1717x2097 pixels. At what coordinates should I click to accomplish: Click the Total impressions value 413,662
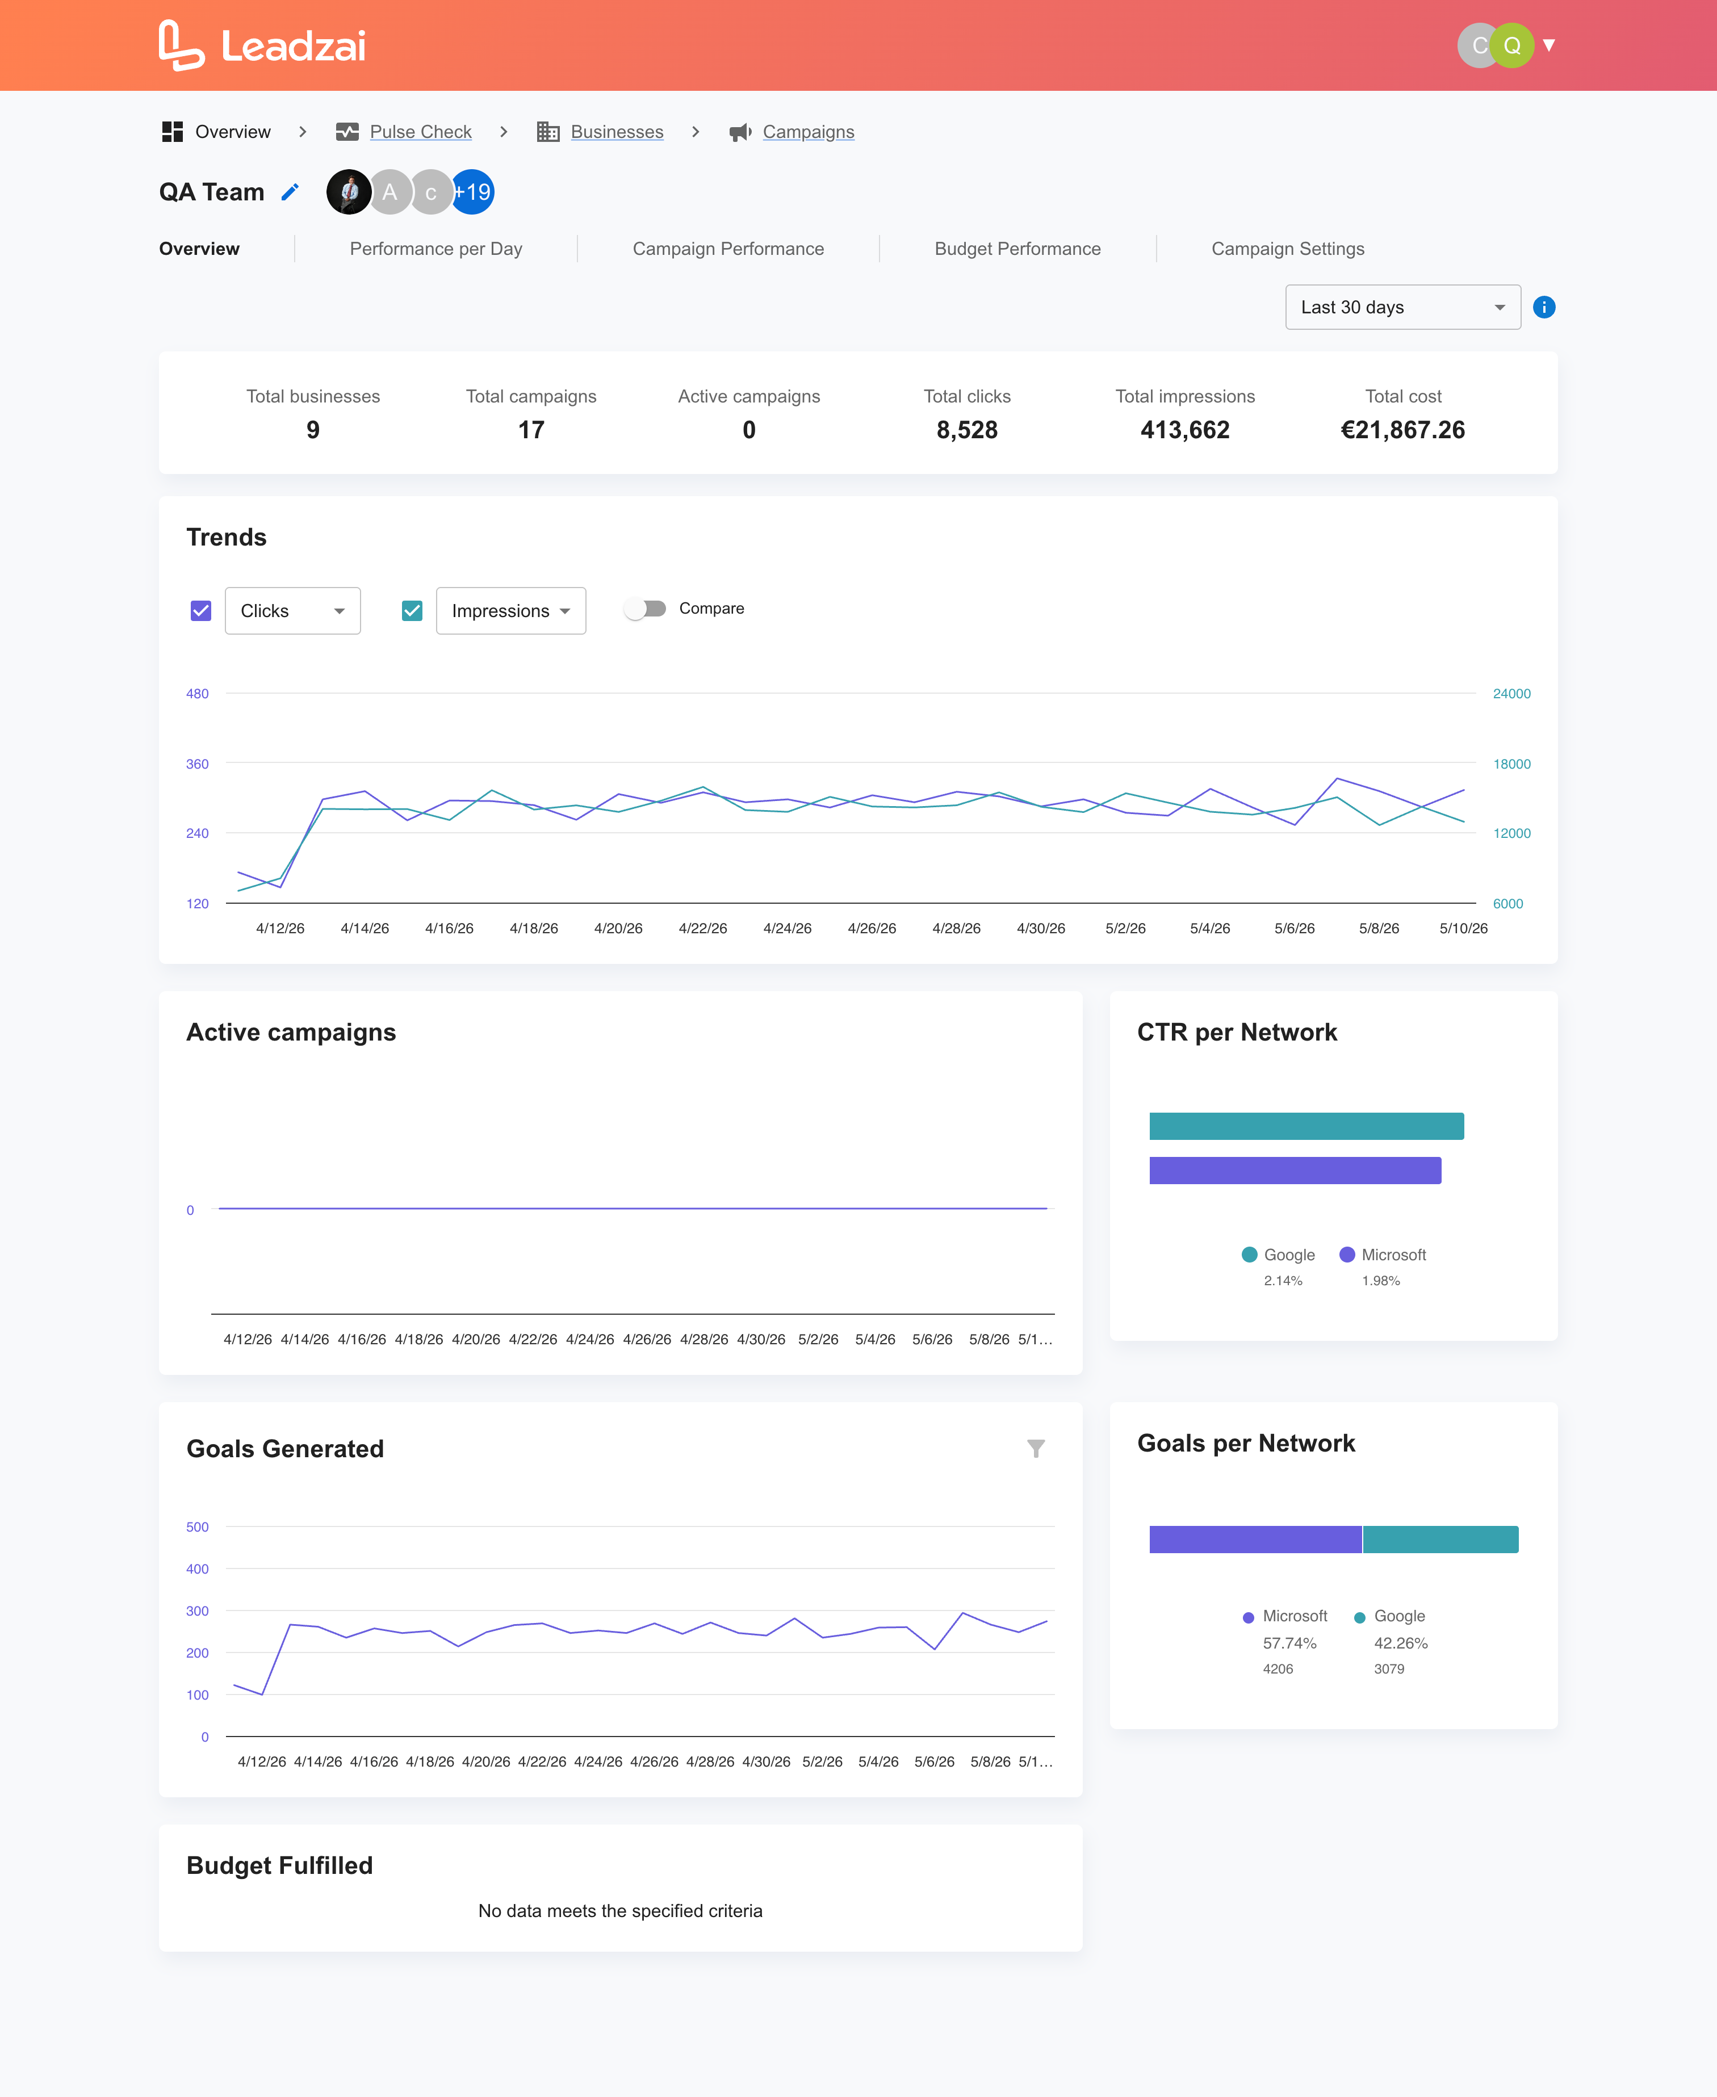click(1185, 430)
